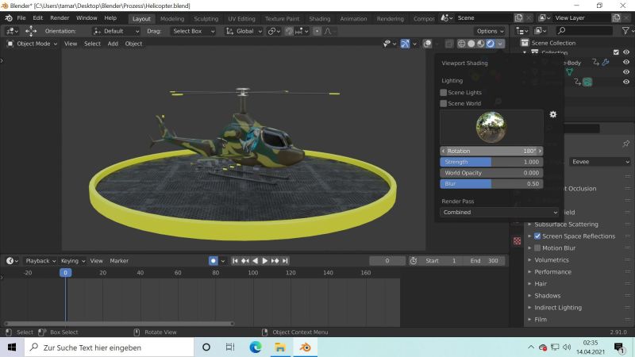Open Blender from the Windows taskbar
635x357 pixels.
(304, 347)
